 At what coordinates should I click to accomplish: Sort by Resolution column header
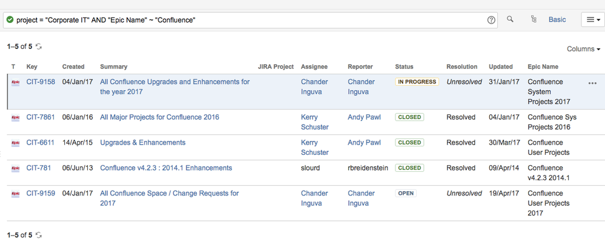pos(462,67)
